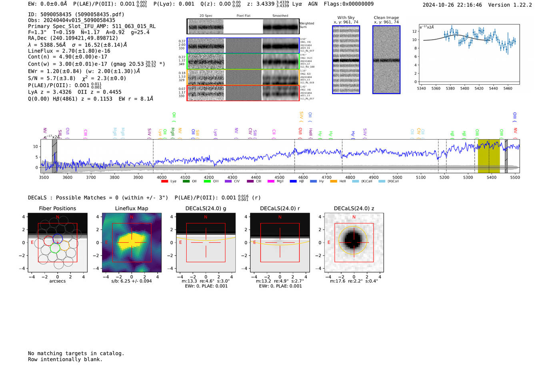Click the 2024-10-26 22:16:46 timestamp
Screen dimensions: 560x381
[x=452, y=5]
